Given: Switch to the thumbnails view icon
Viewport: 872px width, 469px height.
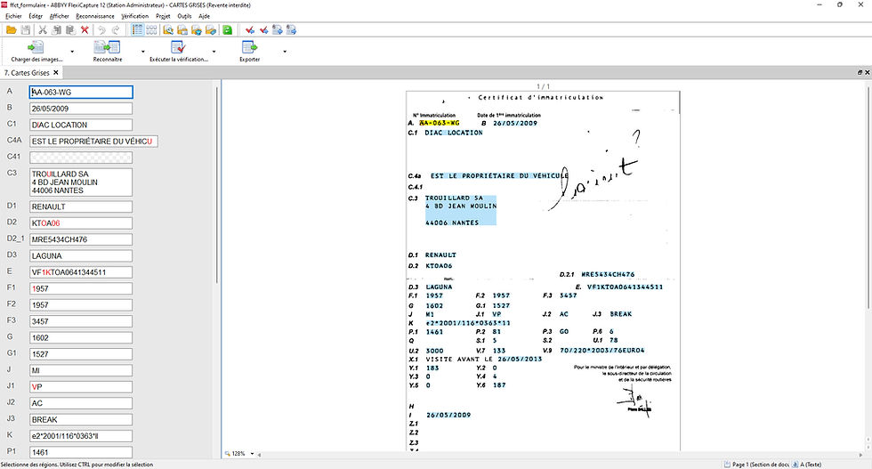Looking at the screenshot, I should 151,30.
